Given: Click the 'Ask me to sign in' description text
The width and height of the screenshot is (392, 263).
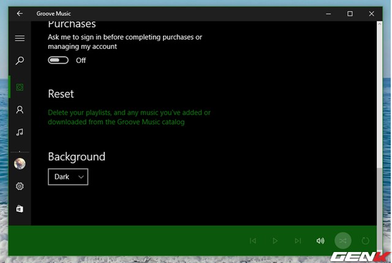Looking at the screenshot, I should (125, 42).
